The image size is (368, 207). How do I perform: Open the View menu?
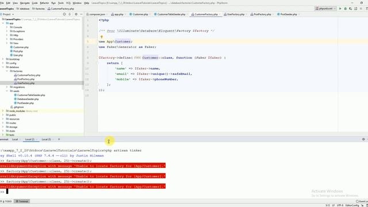(15, 3)
